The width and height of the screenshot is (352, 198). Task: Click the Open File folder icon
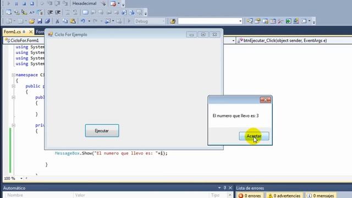click(x=32, y=21)
